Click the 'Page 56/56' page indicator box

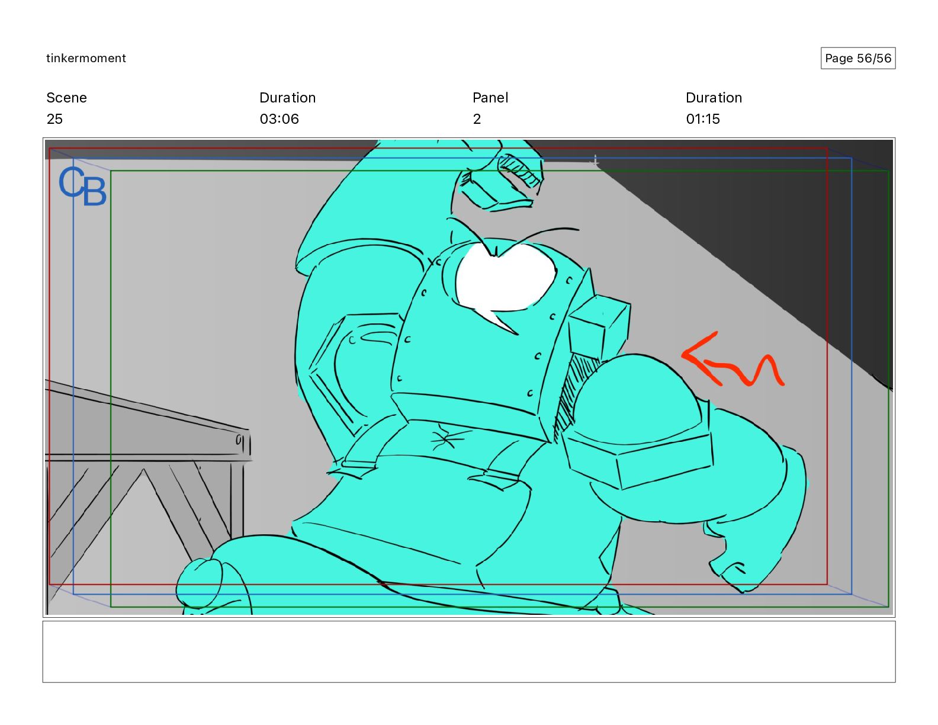857,58
